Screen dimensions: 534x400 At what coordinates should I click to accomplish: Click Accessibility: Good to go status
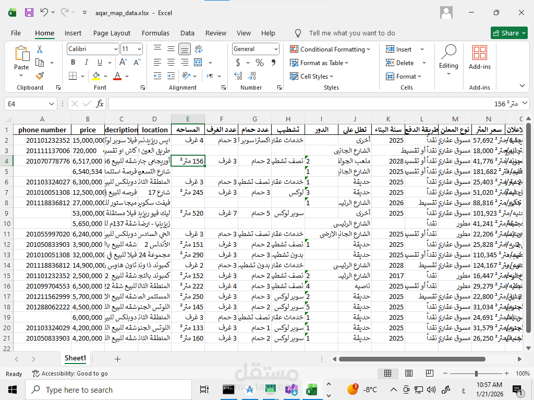[x=70, y=373]
